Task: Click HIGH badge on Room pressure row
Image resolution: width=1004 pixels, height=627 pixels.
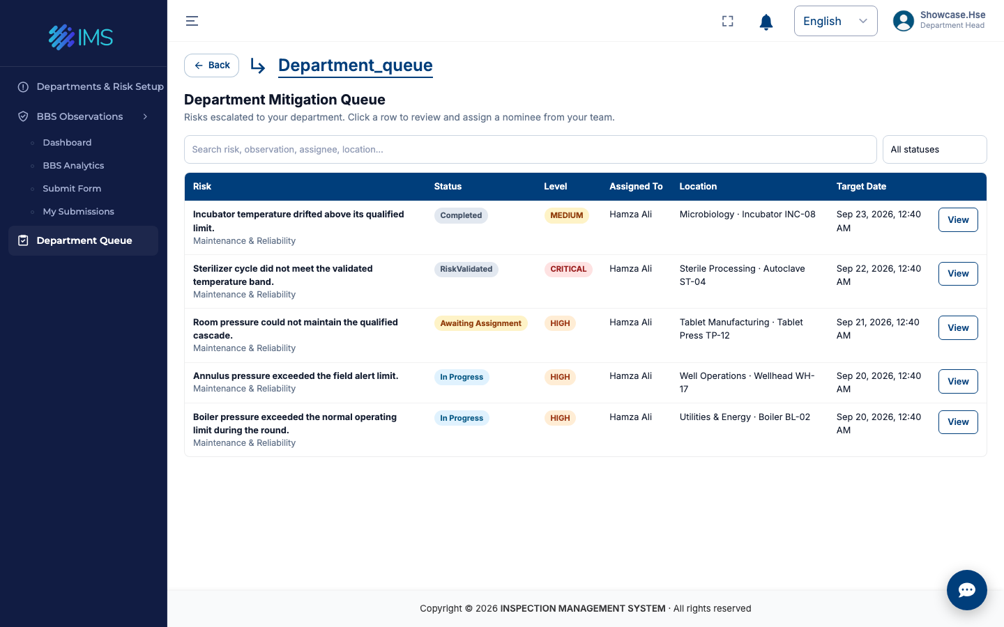Action: [560, 323]
